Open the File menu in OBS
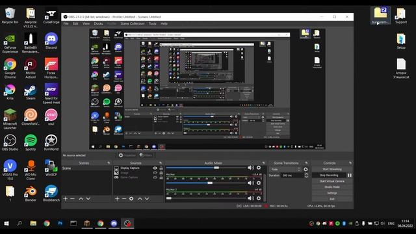The height and width of the screenshot is (234, 416). click(66, 23)
